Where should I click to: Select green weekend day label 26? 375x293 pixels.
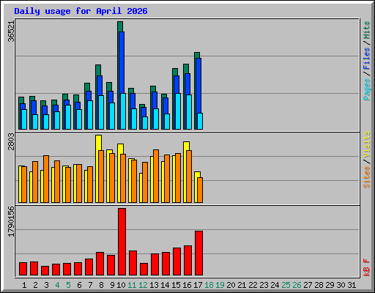tap(297, 285)
